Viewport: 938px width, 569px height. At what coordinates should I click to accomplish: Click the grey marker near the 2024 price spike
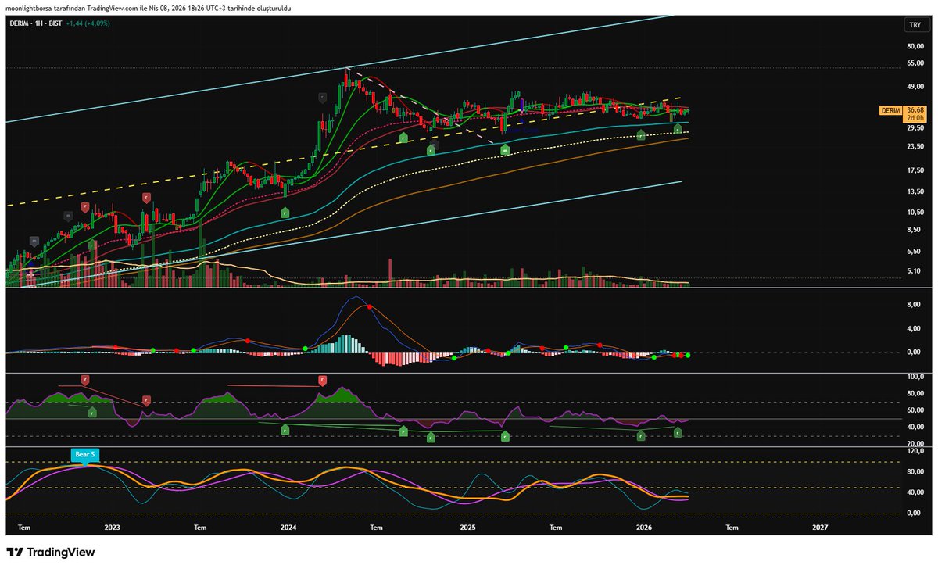click(322, 97)
